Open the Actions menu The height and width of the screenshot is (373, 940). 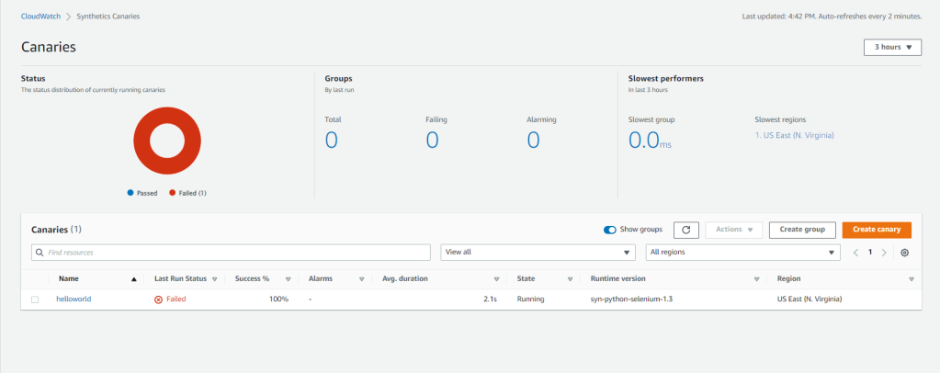[x=733, y=230]
